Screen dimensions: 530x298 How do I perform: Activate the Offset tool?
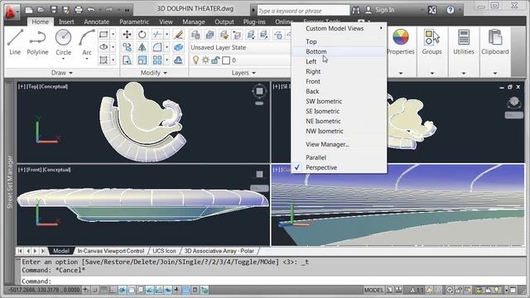pos(179,60)
